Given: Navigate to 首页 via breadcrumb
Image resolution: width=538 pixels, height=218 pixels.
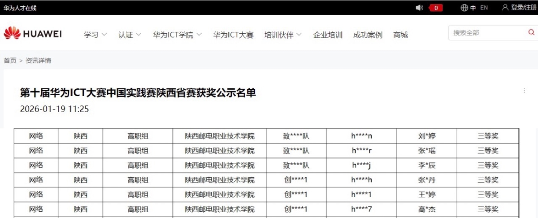Looking at the screenshot, I should click(x=10, y=61).
